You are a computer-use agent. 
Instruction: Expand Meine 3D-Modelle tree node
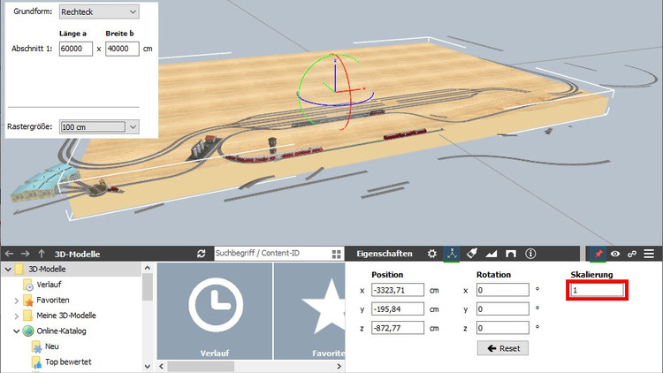click(x=17, y=316)
